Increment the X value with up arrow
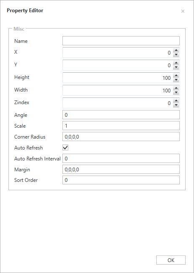The image size is (194, 273). pos(176,50)
